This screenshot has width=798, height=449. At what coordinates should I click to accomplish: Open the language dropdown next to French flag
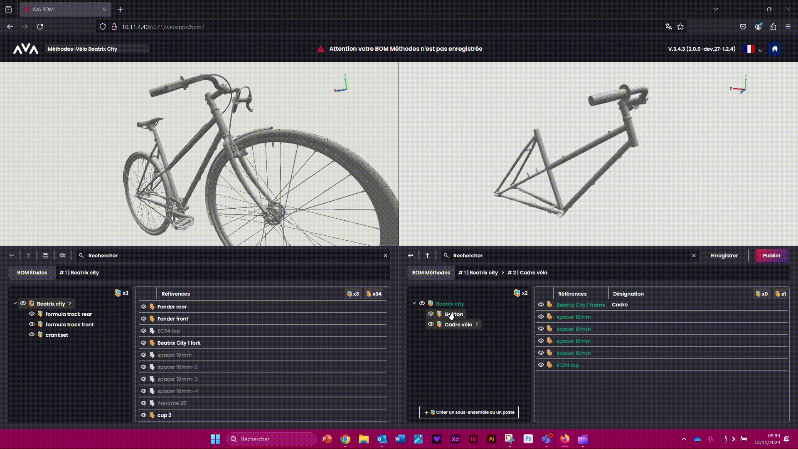(x=760, y=50)
